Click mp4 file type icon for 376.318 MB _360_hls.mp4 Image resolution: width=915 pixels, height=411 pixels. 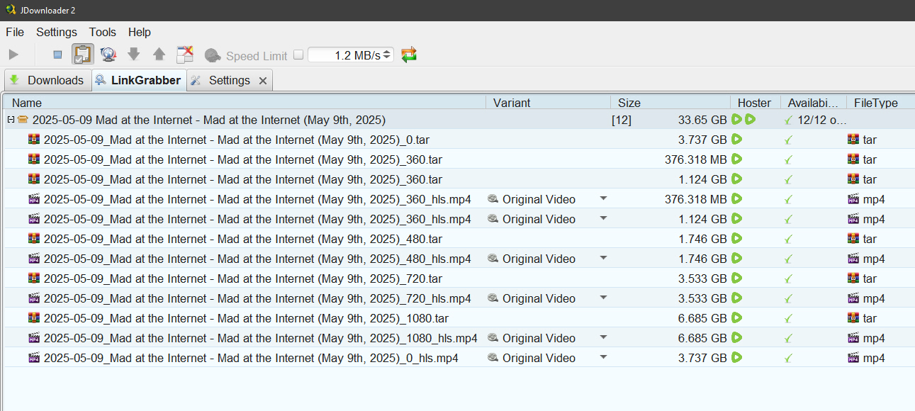tap(853, 199)
